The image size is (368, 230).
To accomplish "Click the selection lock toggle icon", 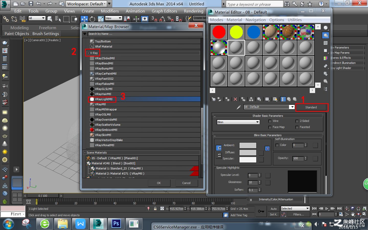I will (155, 209).
